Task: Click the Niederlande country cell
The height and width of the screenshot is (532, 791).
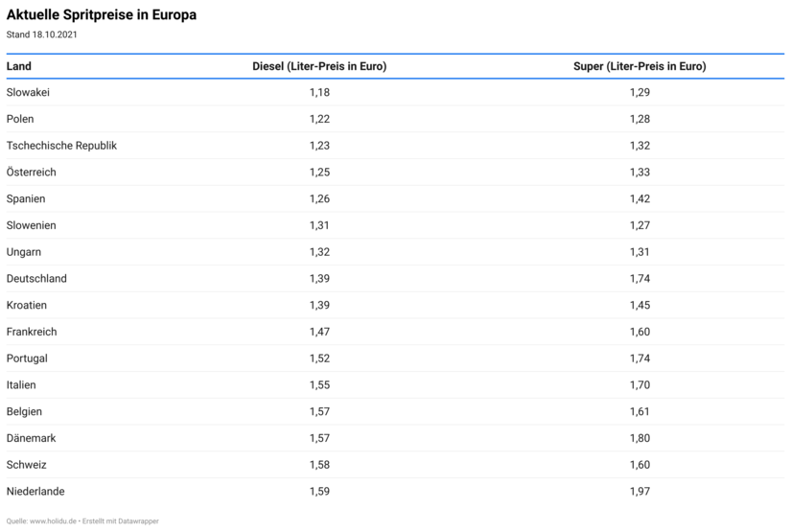Action: click(35, 491)
